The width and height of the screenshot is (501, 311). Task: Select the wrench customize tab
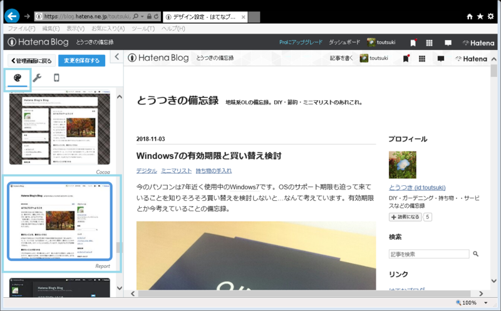[x=37, y=78]
